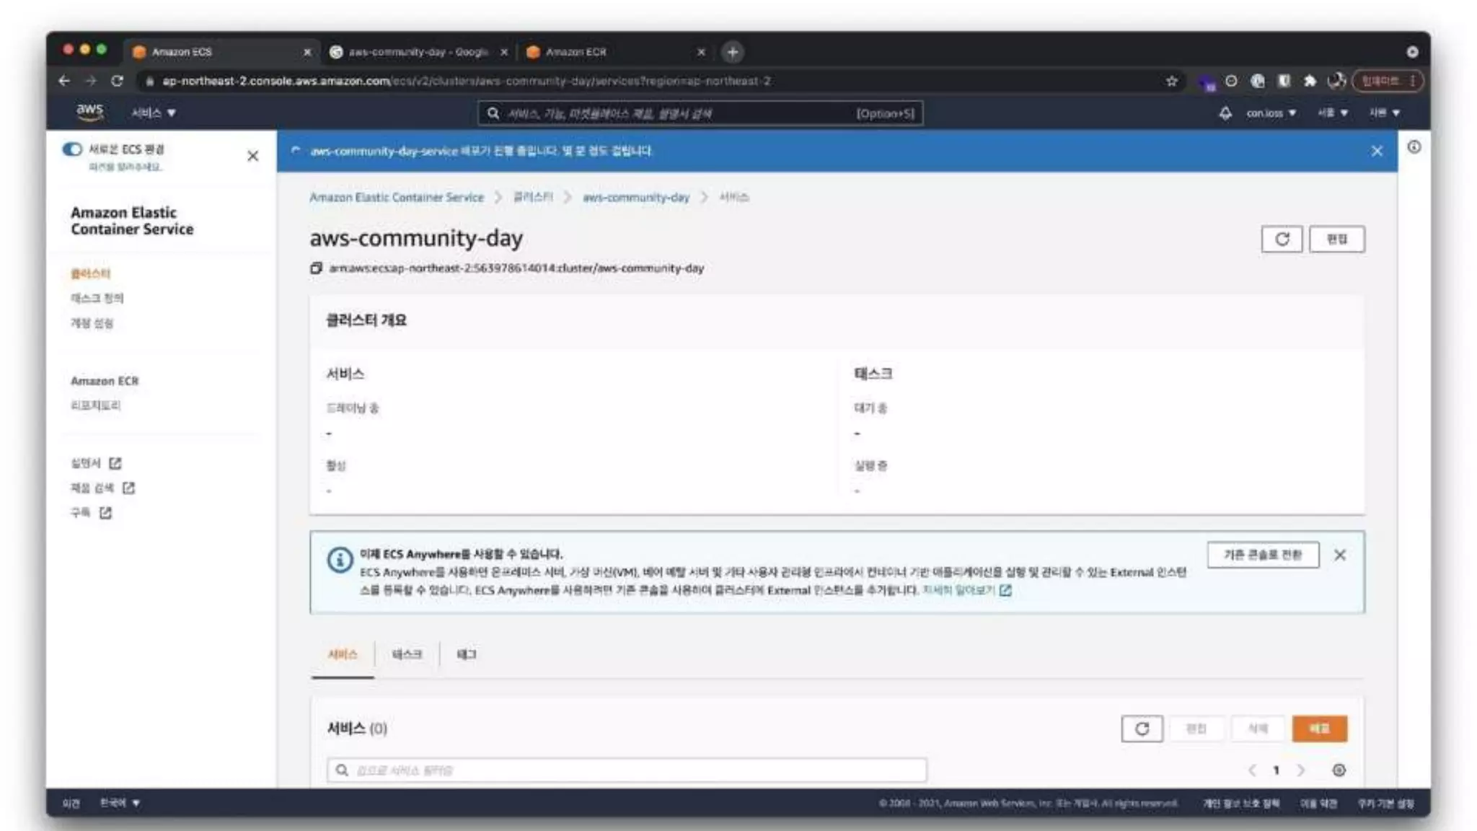Click the orange deploy button
This screenshot has height=831, width=1477.
(1319, 729)
